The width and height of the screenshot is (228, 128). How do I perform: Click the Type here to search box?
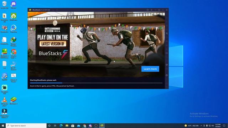coord(26,126)
